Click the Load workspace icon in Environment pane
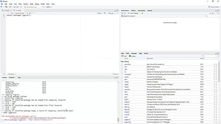Viewport: 221px width, 124px height. pos(122,13)
